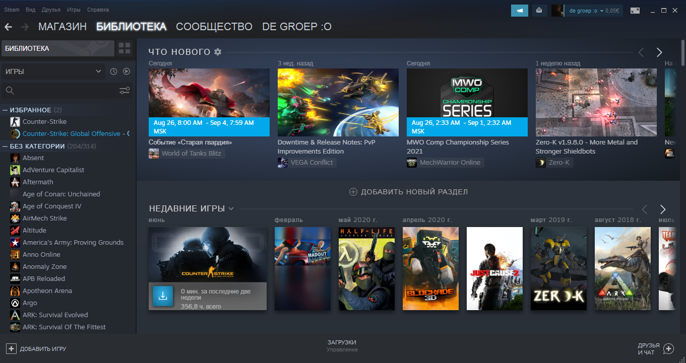
Task: Go to the МАГАЗИН tab
Action: click(63, 27)
